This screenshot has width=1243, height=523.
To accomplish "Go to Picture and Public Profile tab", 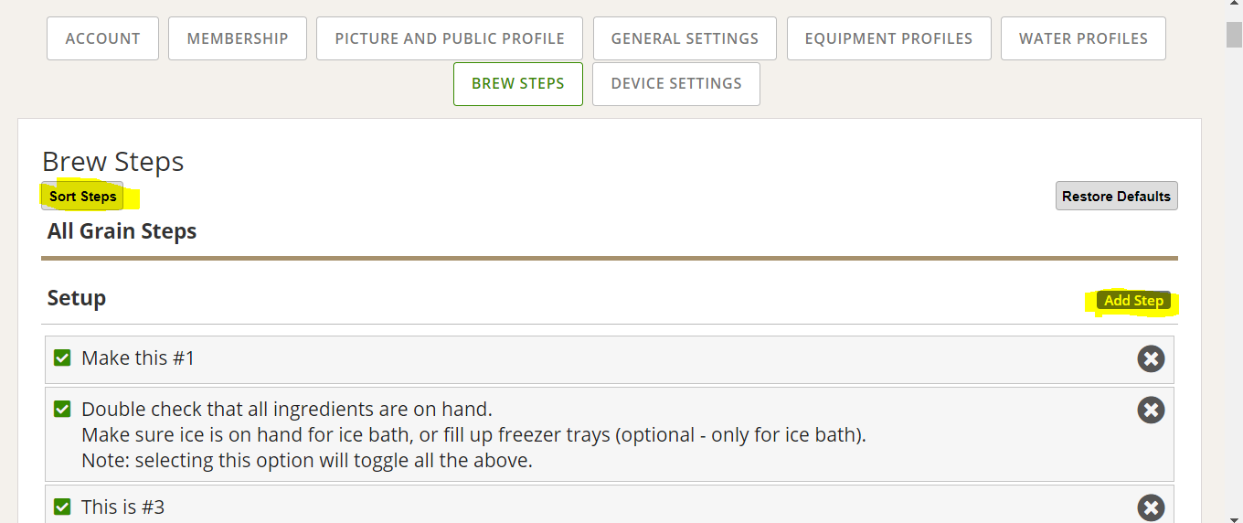I will (x=450, y=38).
